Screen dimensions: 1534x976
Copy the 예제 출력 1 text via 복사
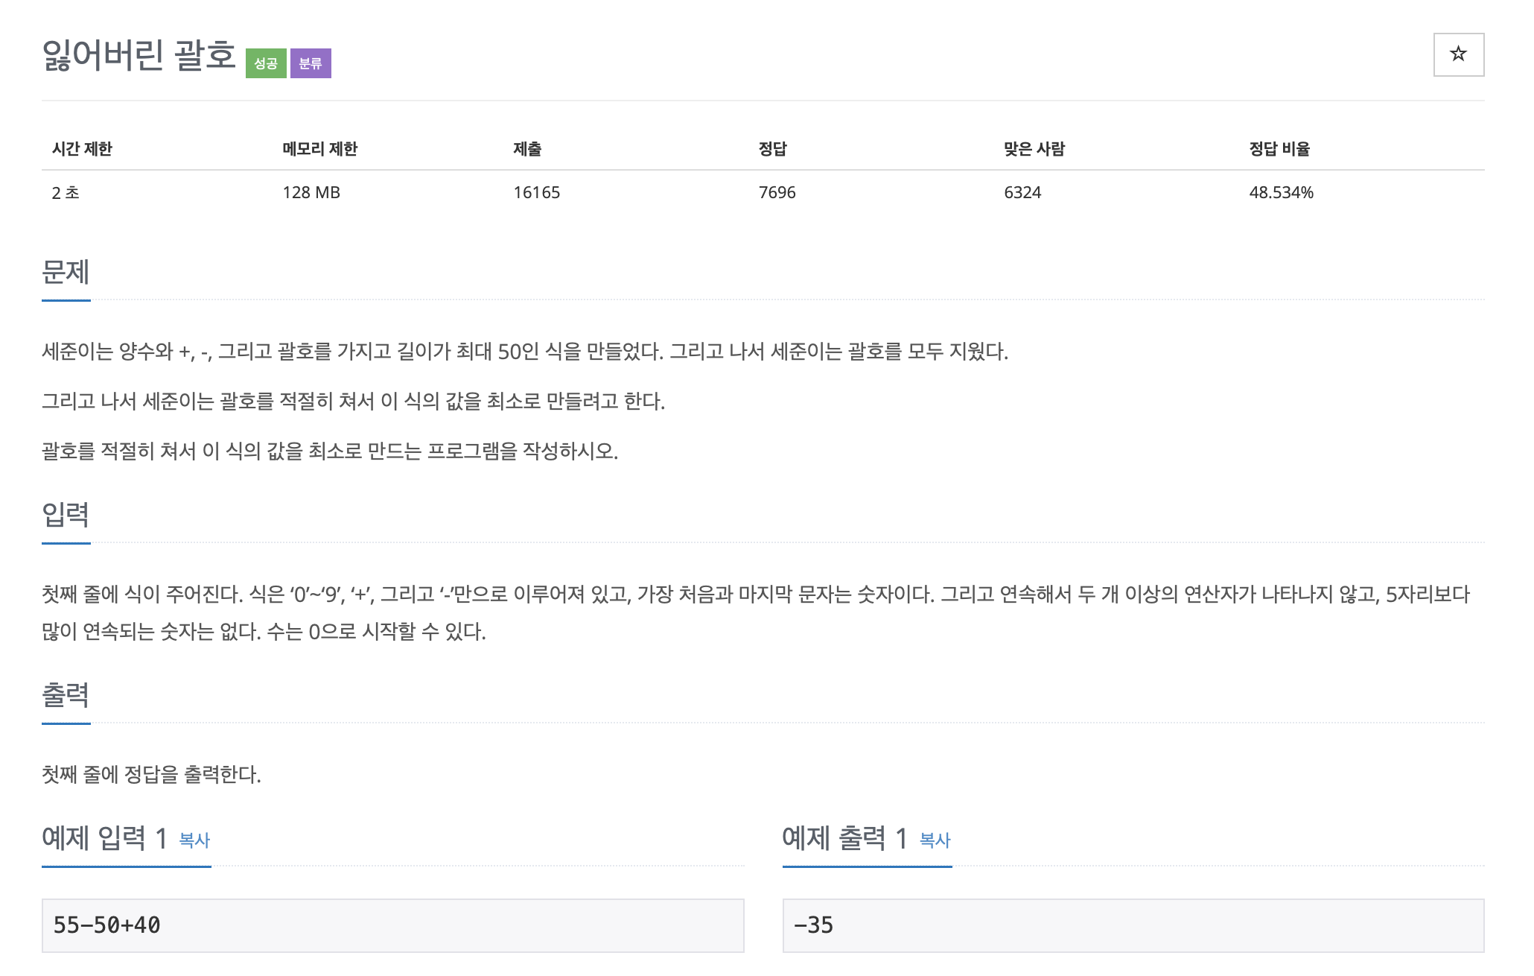pos(935,840)
